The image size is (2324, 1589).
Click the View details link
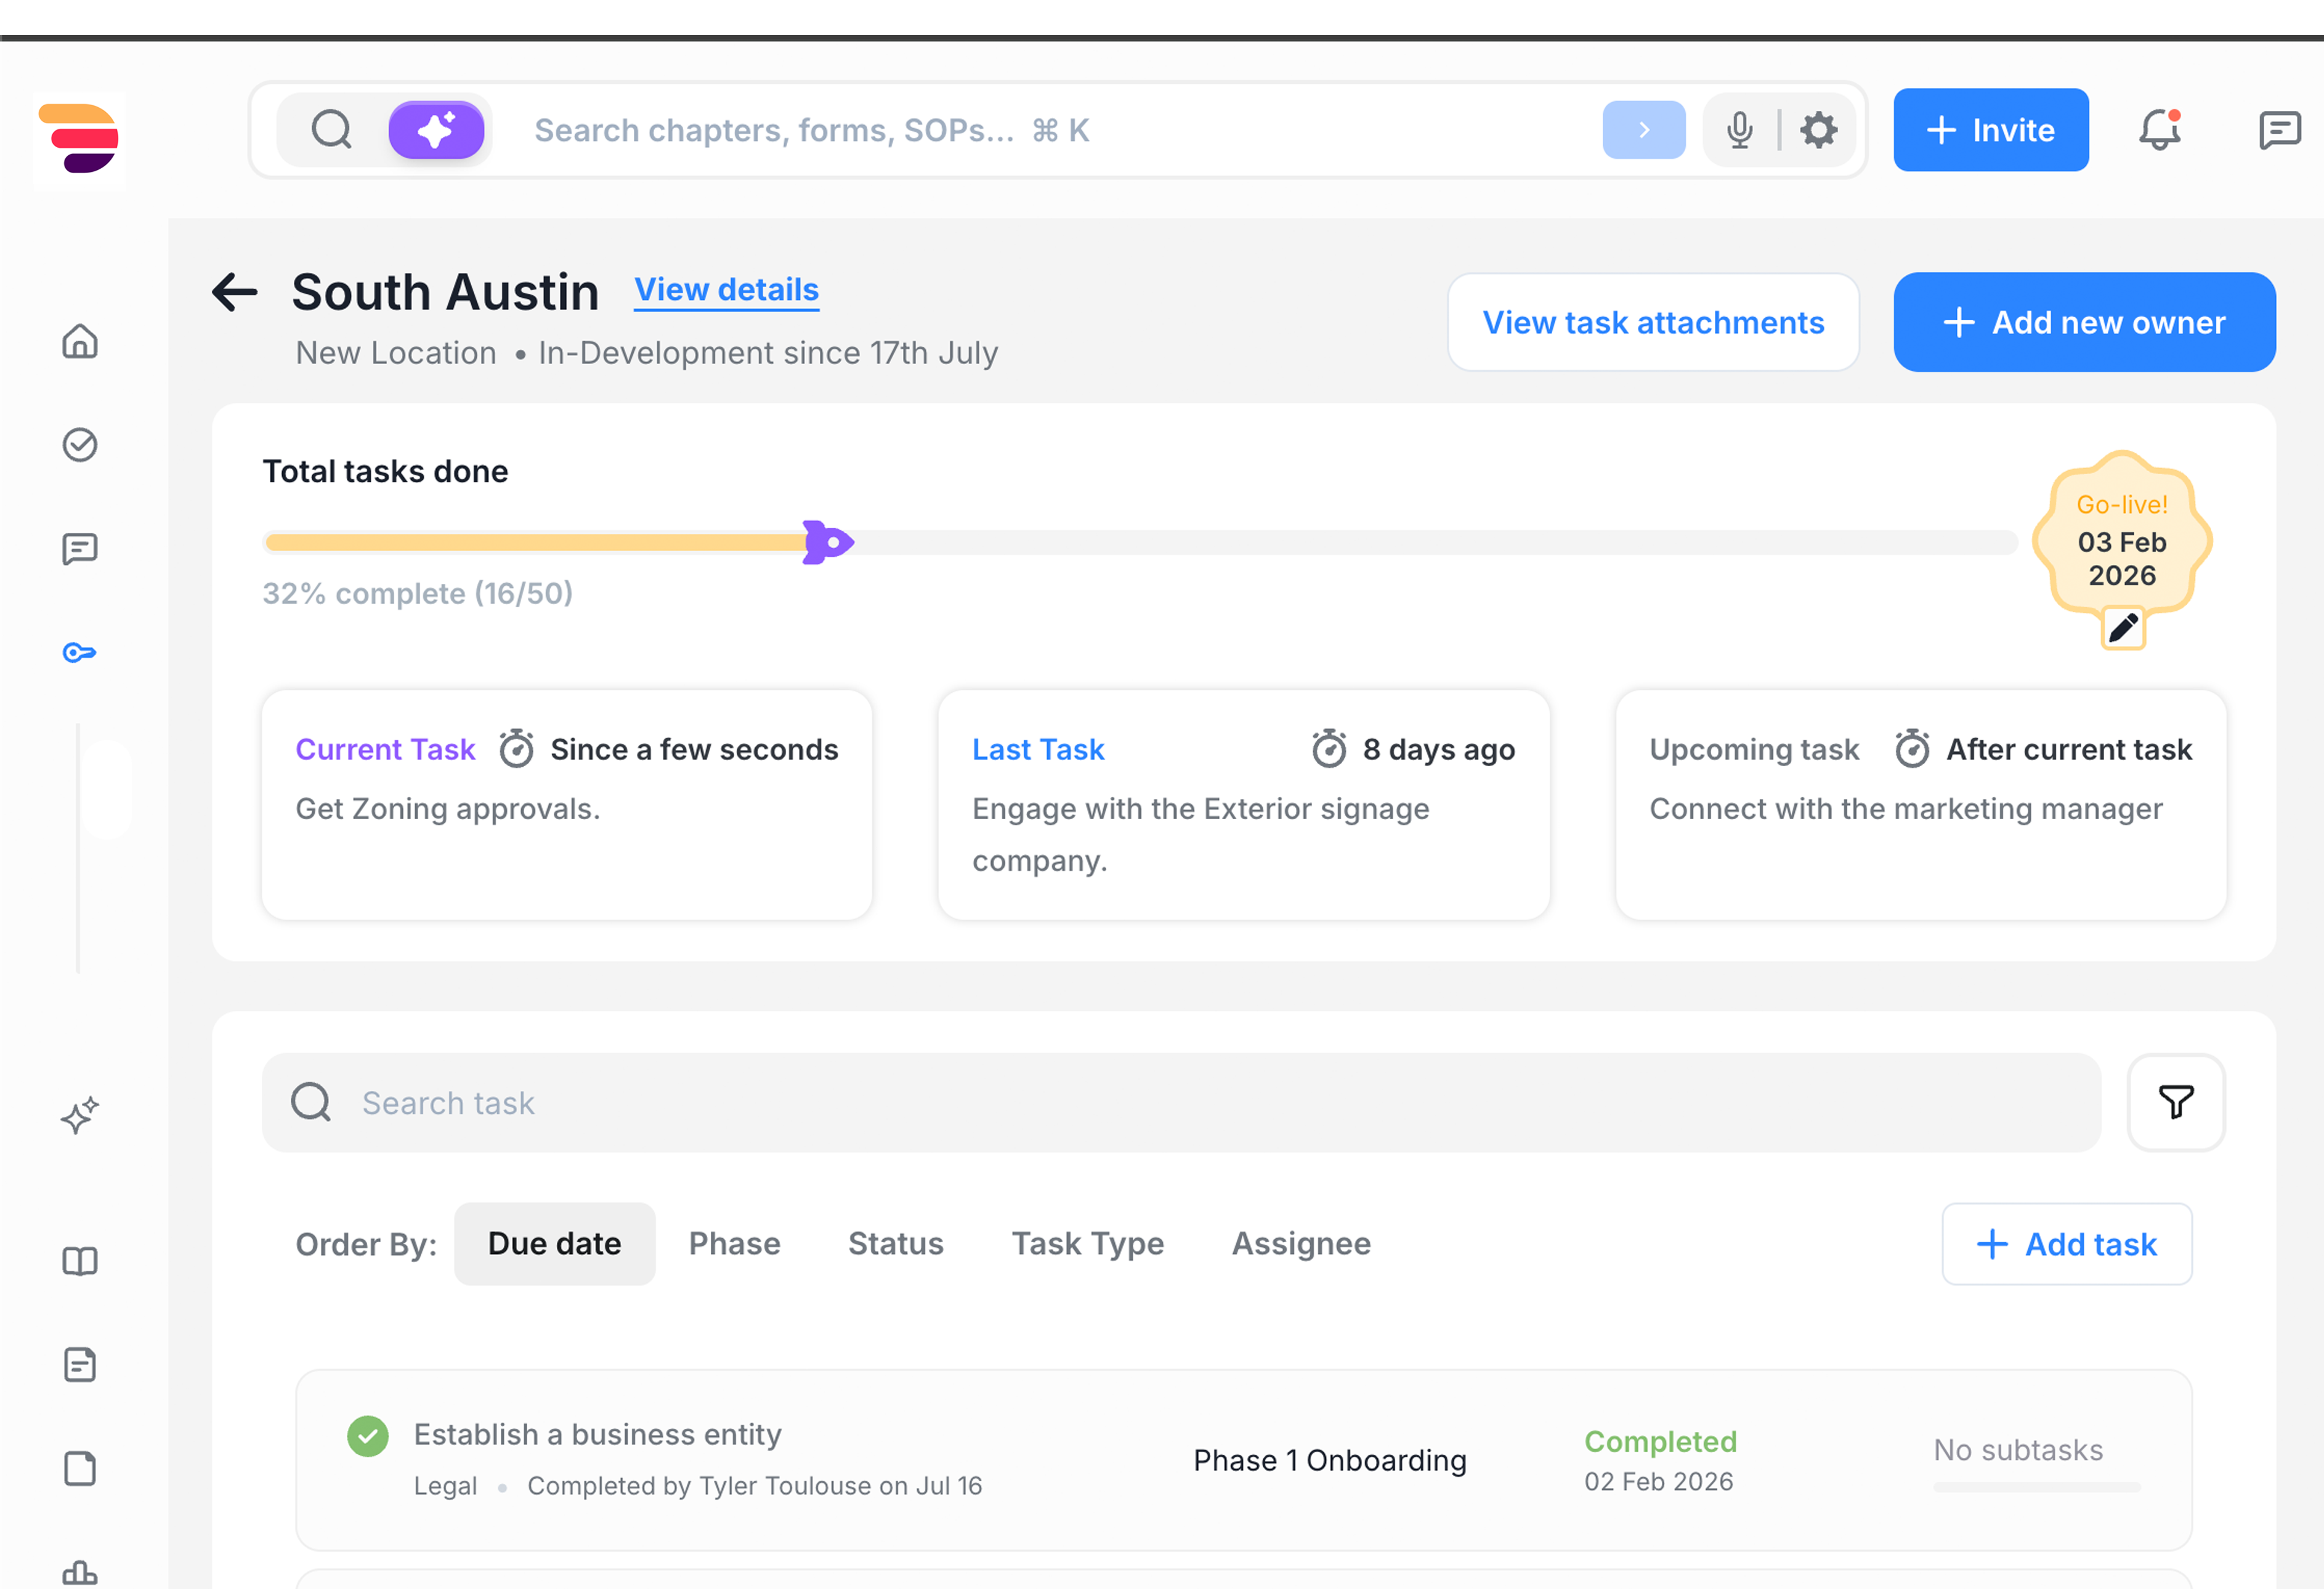(726, 290)
